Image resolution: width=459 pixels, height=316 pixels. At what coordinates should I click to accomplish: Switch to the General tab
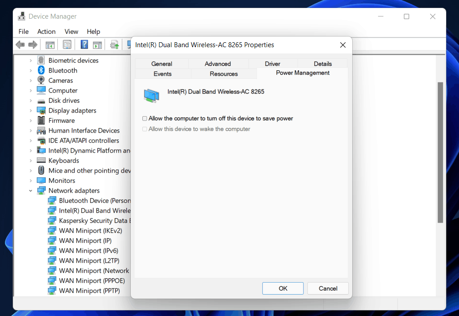(161, 64)
